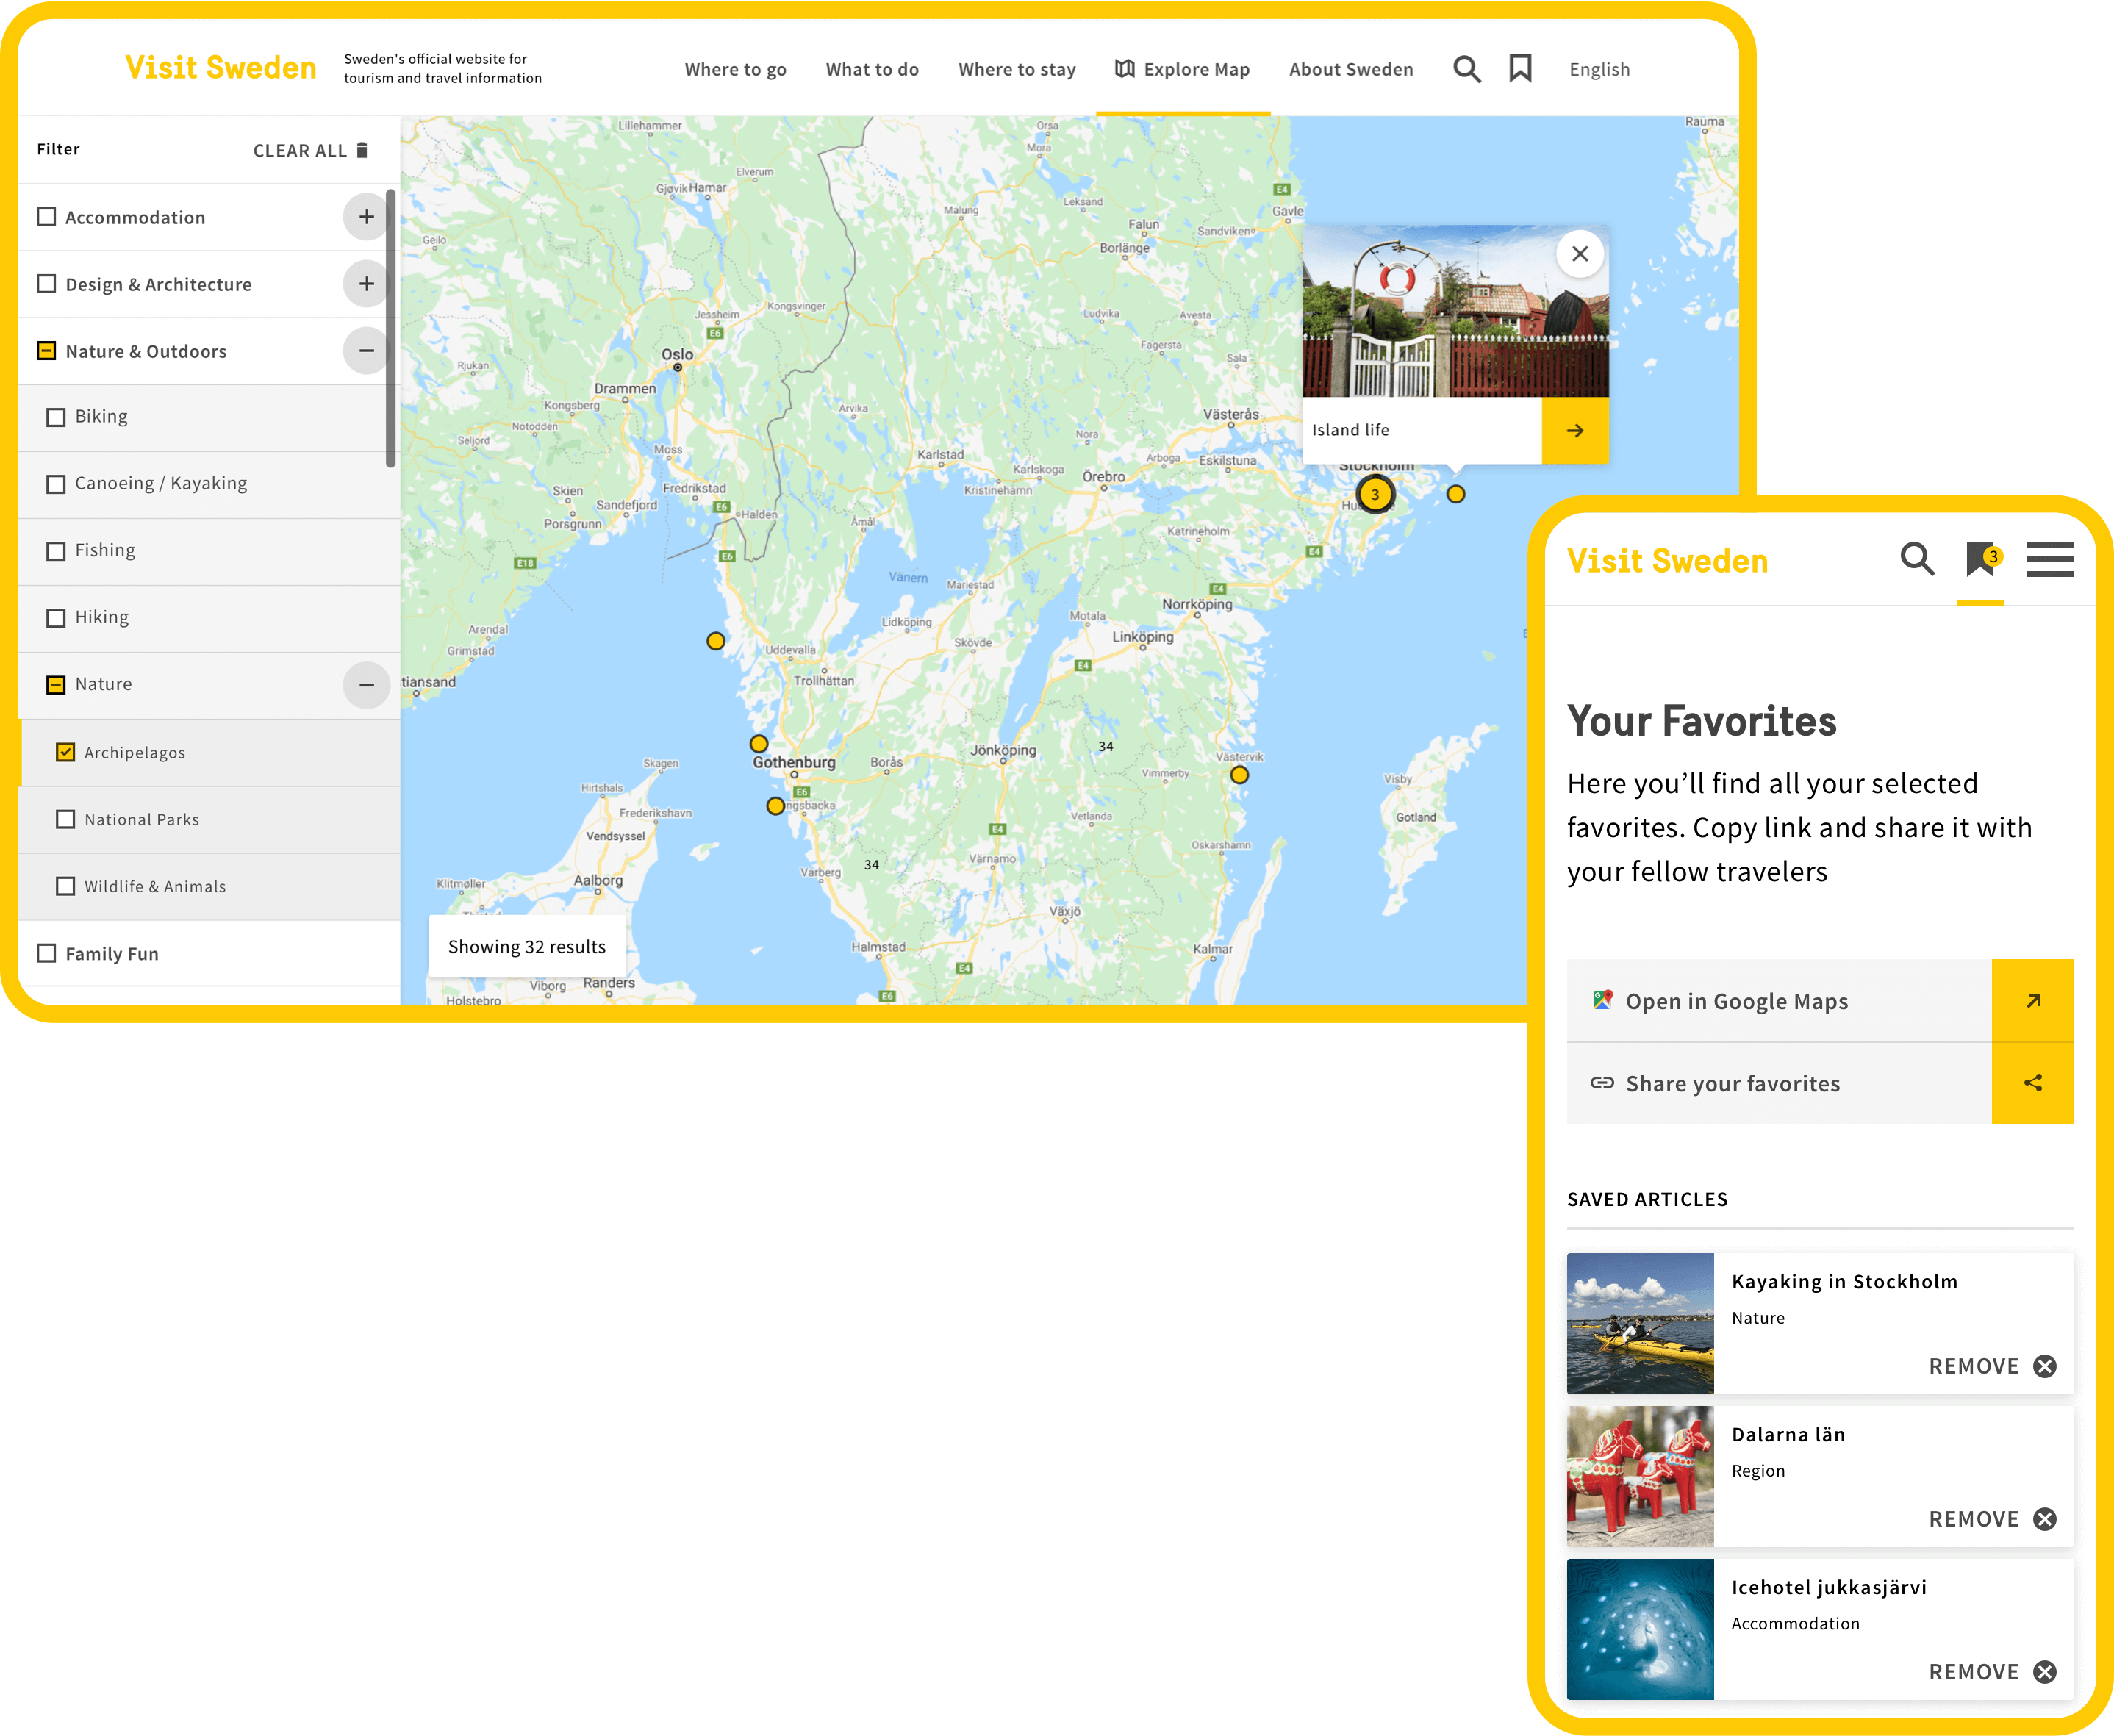This screenshot has height=1736, width=2114.
Task: Click the search icon in desktop header
Action: click(x=1466, y=69)
